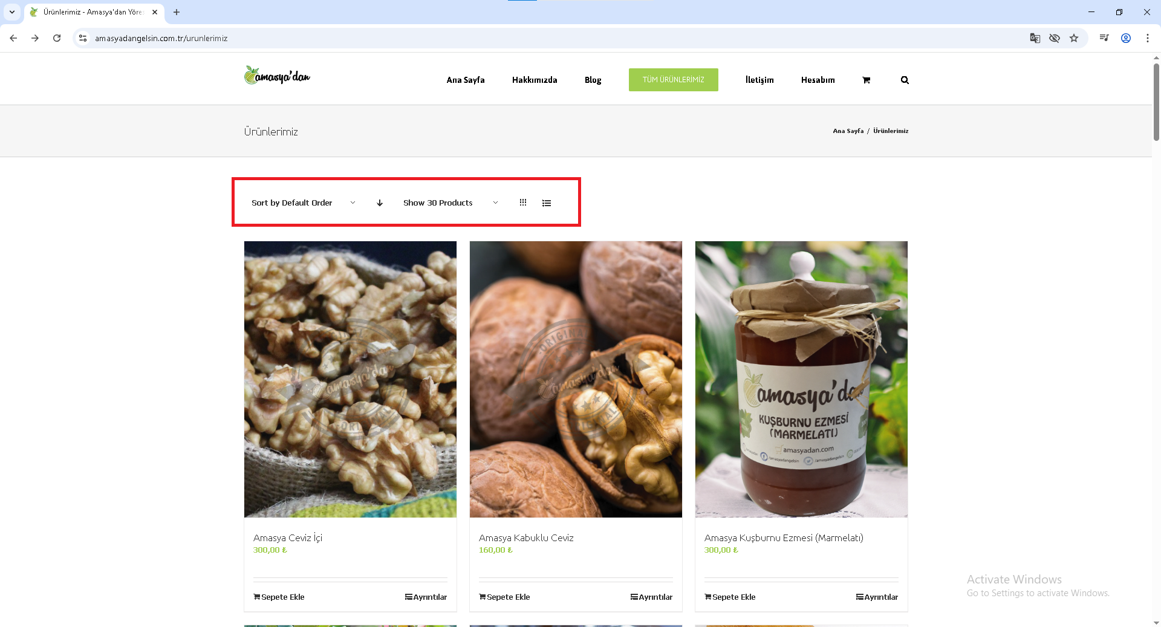View details of Amasya Ceviz İçi
Viewport: 1161px width, 627px height.
tap(426, 597)
